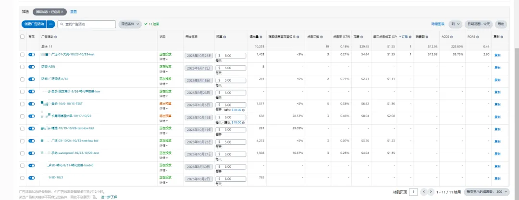
Task: Go to next page arrow
Action: pyautogui.click(x=431, y=191)
